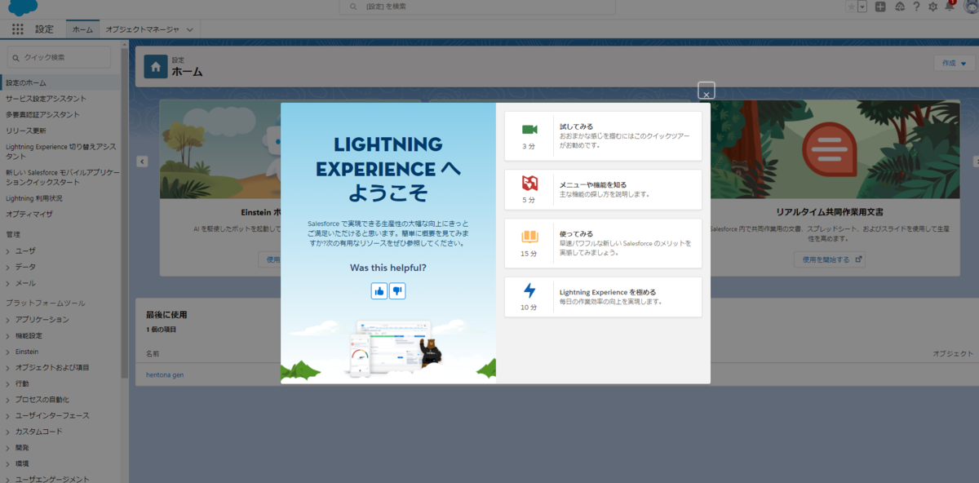Expand the Einstein tree node
Screen dimensions: 979x483
coord(8,352)
